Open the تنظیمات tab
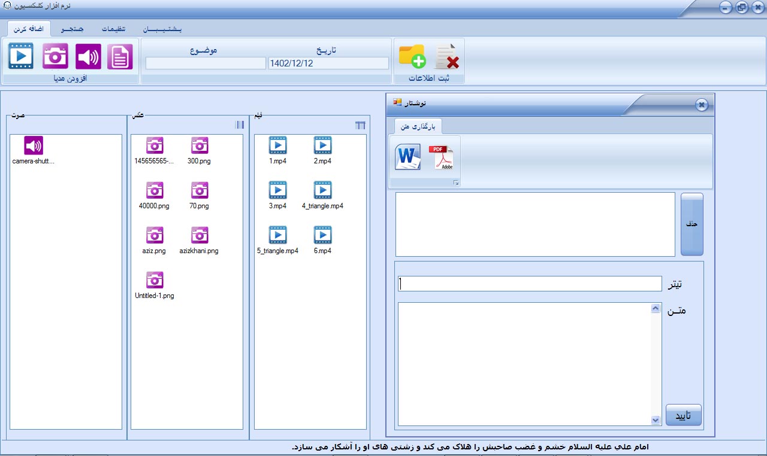 113,29
